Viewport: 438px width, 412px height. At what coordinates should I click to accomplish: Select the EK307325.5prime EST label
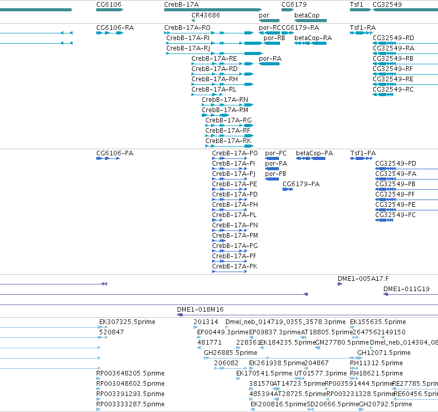(x=127, y=322)
